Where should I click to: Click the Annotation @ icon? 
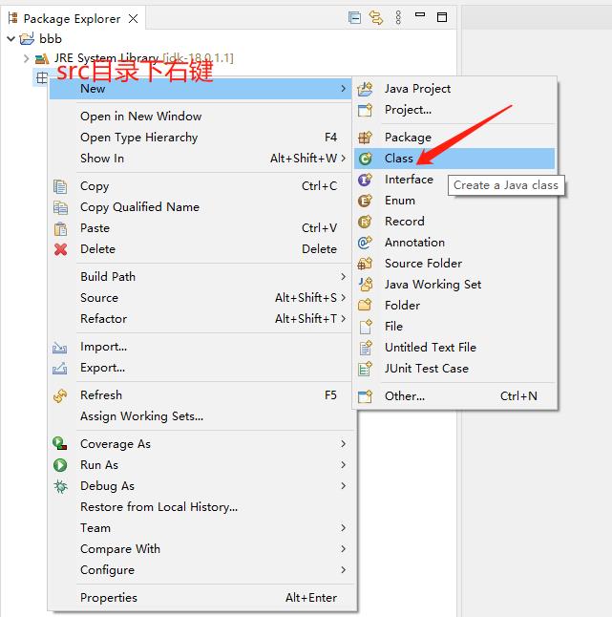tap(365, 243)
